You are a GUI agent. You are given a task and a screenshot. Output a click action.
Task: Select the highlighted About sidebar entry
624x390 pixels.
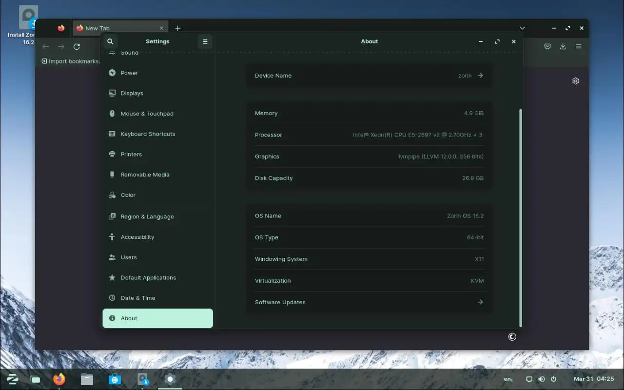pos(157,318)
